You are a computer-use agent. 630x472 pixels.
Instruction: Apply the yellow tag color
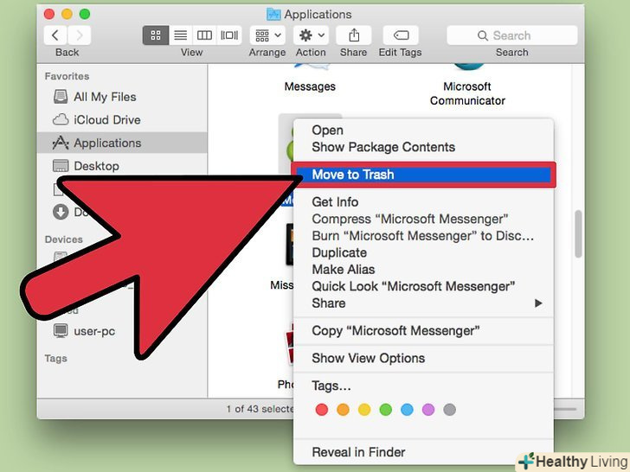pos(364,410)
